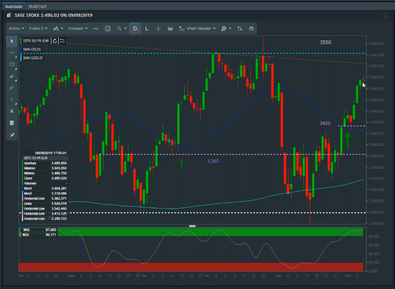Open the Añadir indicador dropdown
The image size is (395, 289).
coord(201,29)
